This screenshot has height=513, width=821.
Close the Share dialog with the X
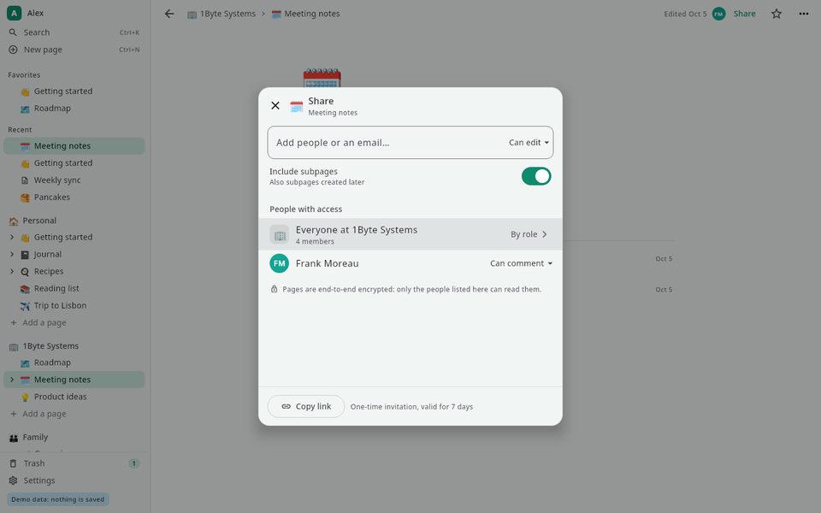(275, 106)
